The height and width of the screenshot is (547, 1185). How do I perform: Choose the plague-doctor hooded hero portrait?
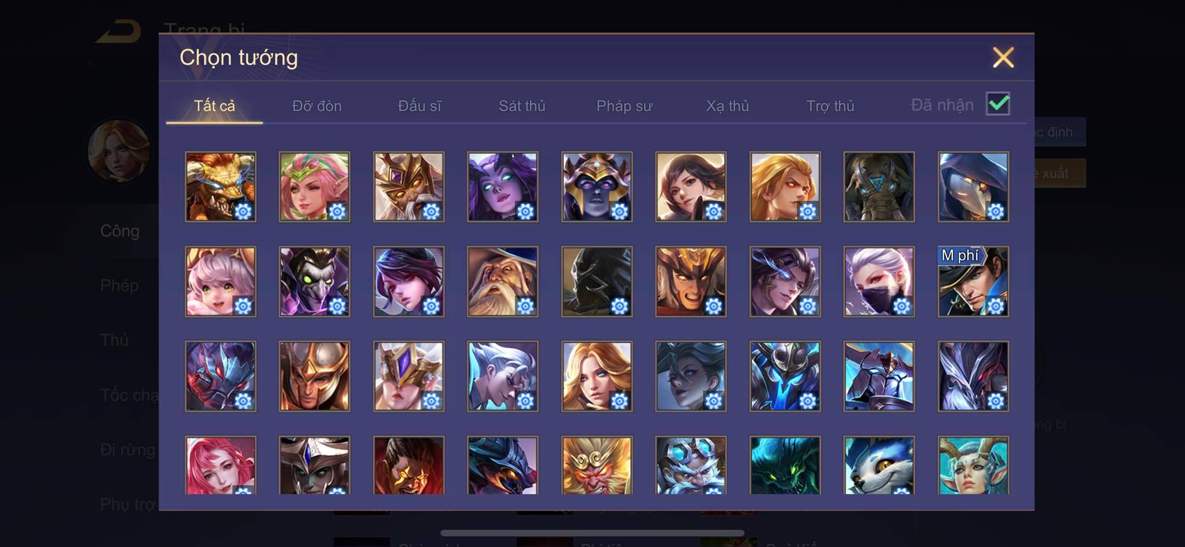point(973,187)
